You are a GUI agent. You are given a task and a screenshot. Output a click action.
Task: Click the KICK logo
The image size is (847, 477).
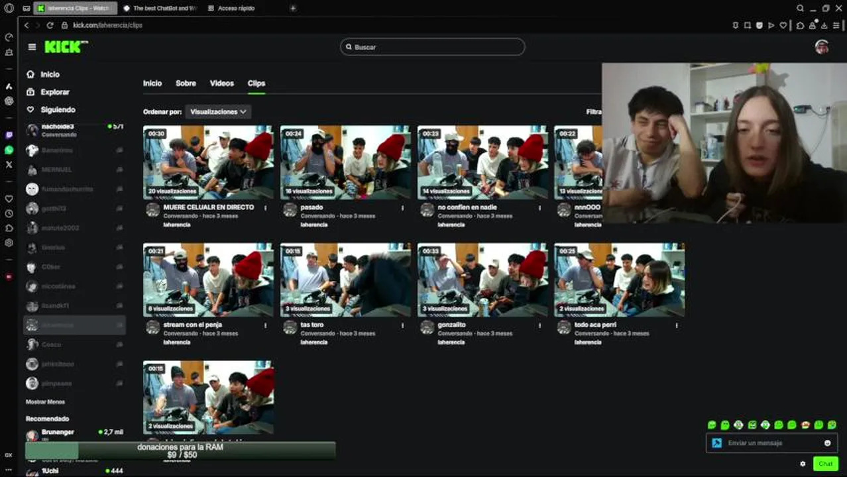click(x=66, y=47)
